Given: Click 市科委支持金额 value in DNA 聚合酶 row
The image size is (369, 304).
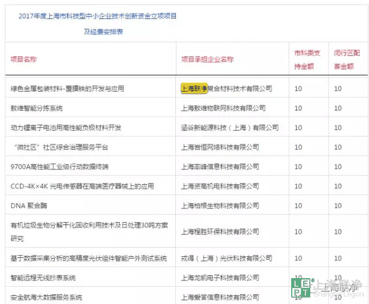Looking at the screenshot, I should pyautogui.click(x=298, y=206).
